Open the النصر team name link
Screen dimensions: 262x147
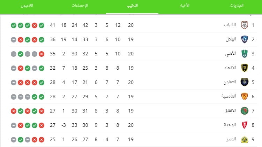(x=231, y=139)
